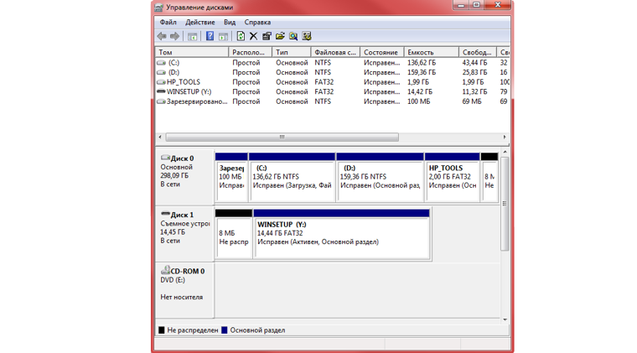Open the Properties toolbar icon
Image resolution: width=637 pixels, height=353 pixels.
(x=267, y=37)
